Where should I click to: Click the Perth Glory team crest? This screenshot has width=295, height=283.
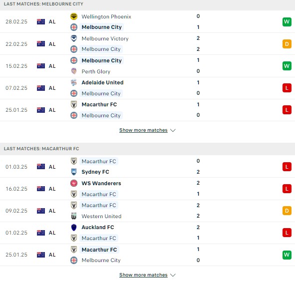tap(74, 71)
